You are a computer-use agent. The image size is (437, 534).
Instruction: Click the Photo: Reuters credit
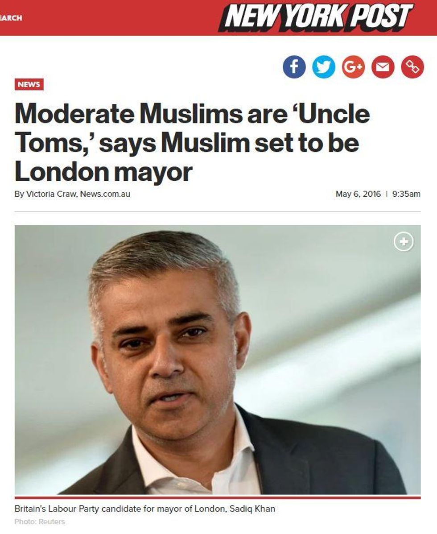tap(40, 522)
